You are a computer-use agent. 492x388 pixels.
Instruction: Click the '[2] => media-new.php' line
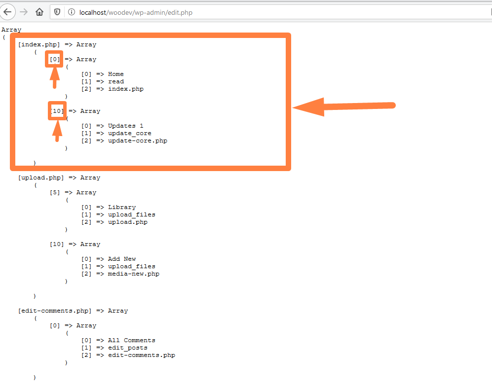(x=120, y=274)
